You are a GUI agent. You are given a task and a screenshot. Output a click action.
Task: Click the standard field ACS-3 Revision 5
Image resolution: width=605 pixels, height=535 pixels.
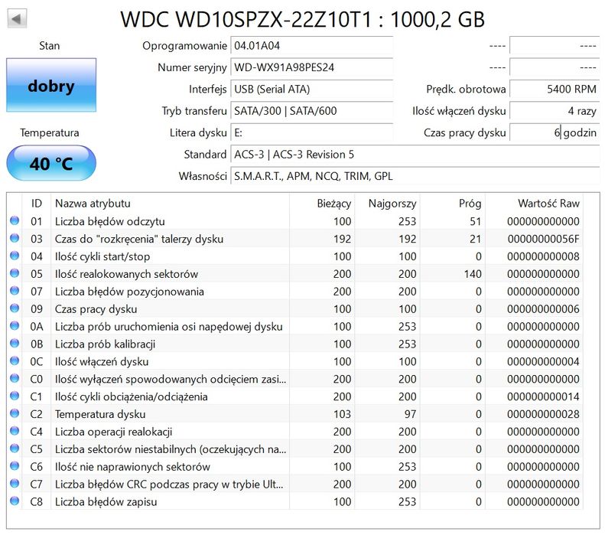[x=415, y=155]
